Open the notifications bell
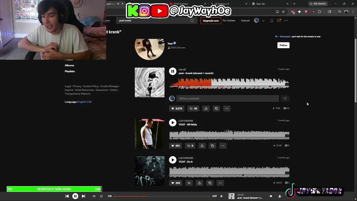The width and height of the screenshot is (357, 201). [x=272, y=20]
